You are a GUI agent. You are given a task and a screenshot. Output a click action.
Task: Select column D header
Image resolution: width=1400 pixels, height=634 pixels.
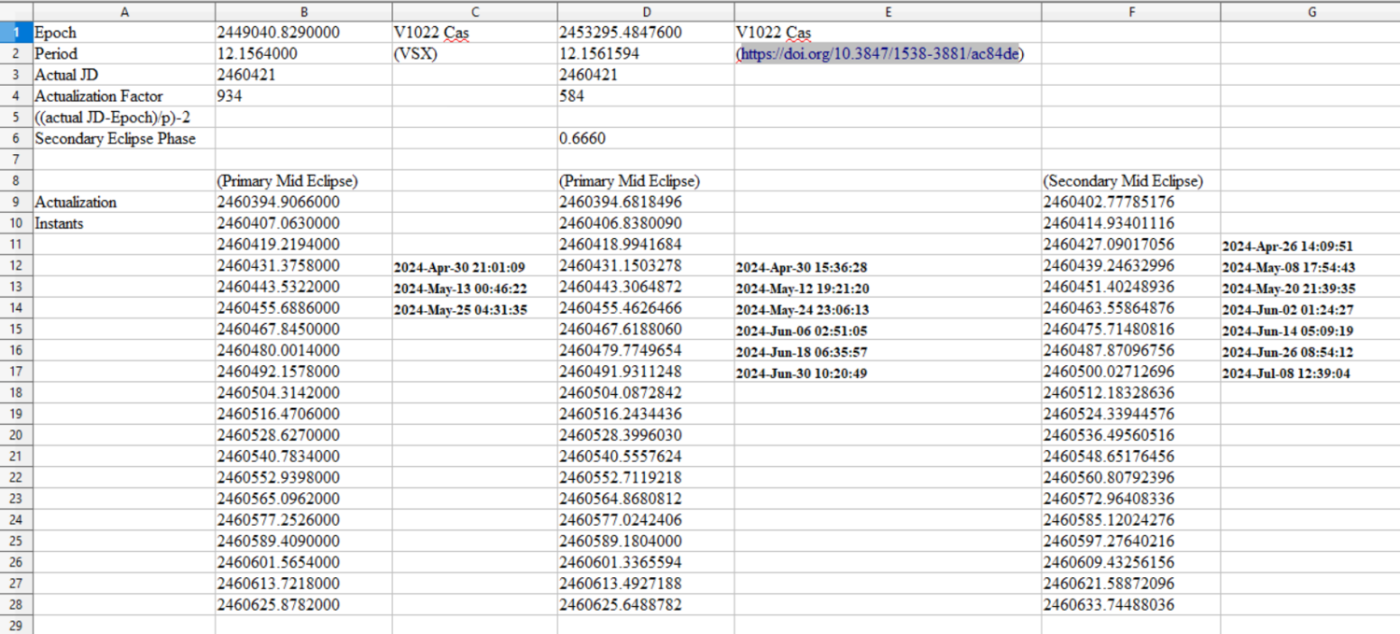coord(647,12)
